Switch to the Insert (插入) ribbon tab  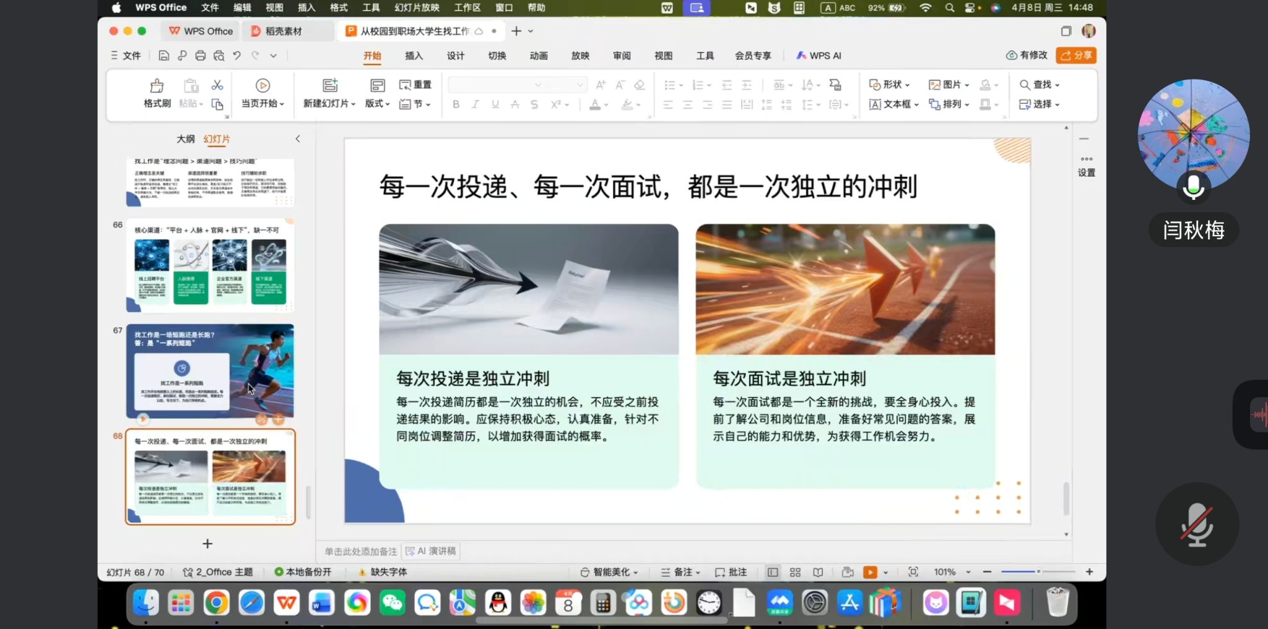(414, 56)
